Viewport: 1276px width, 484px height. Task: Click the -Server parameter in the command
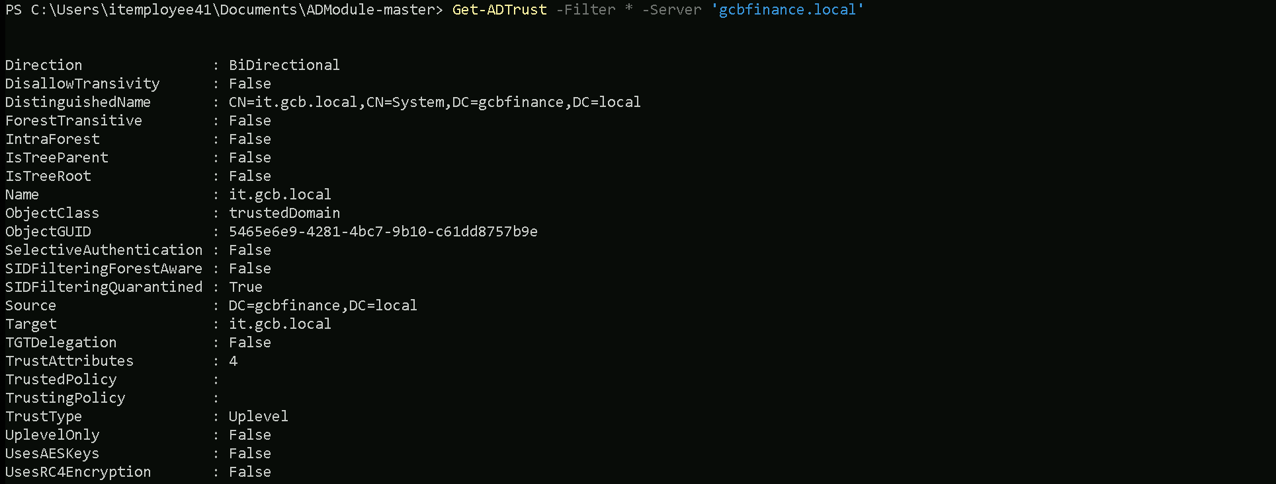click(671, 10)
